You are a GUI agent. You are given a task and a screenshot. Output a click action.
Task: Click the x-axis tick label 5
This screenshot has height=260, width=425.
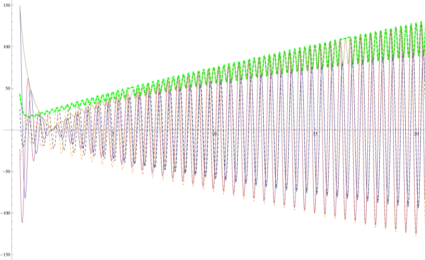113,134
